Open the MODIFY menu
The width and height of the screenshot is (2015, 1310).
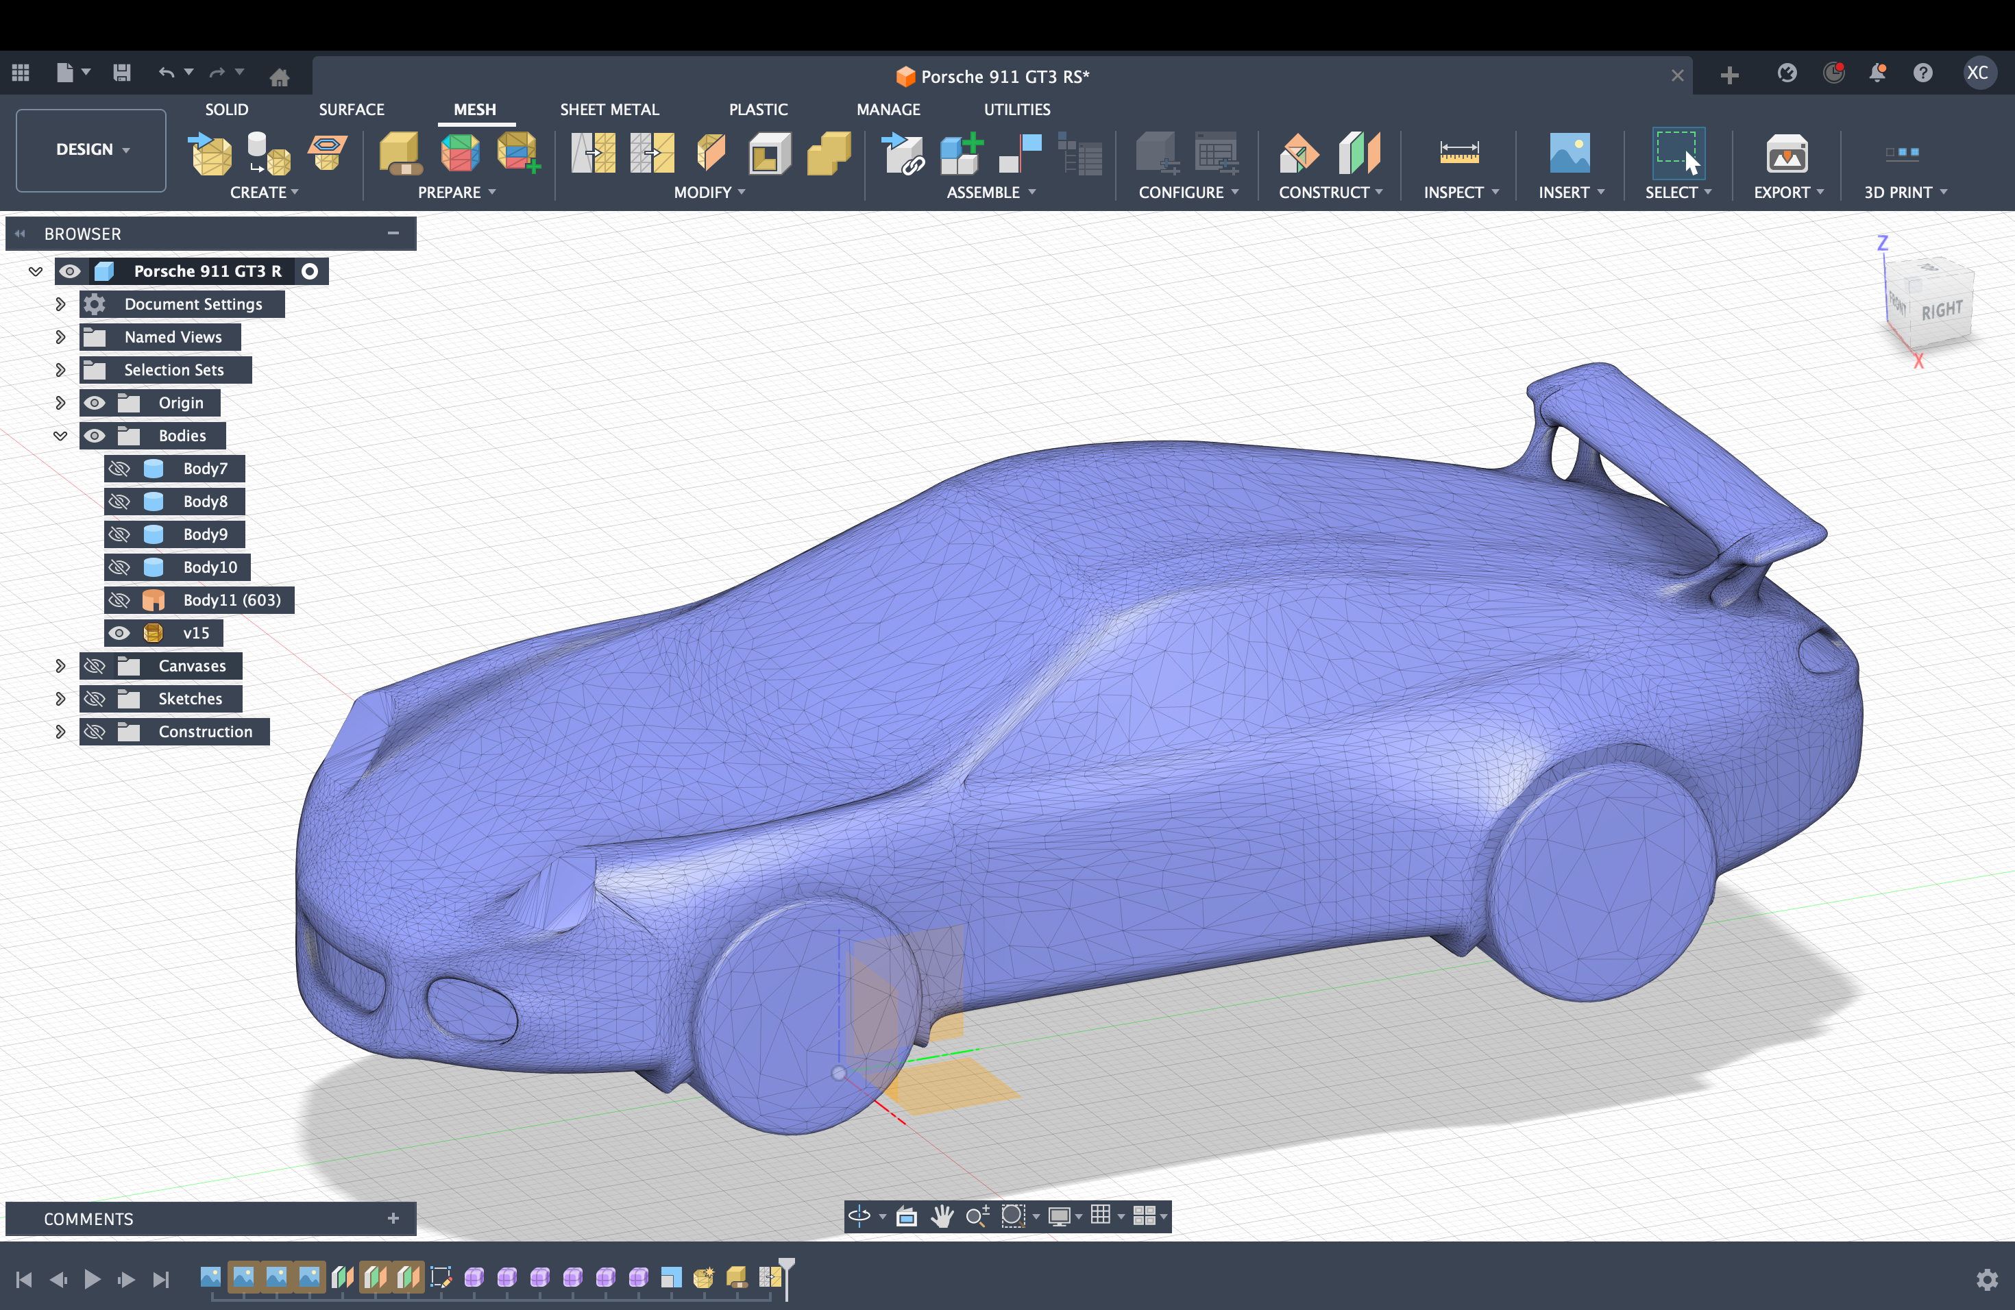(x=709, y=192)
